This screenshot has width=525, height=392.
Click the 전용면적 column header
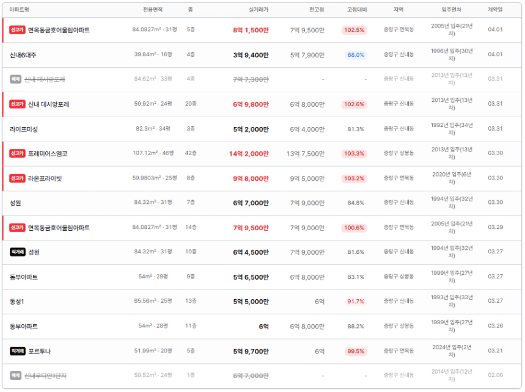[x=153, y=10]
